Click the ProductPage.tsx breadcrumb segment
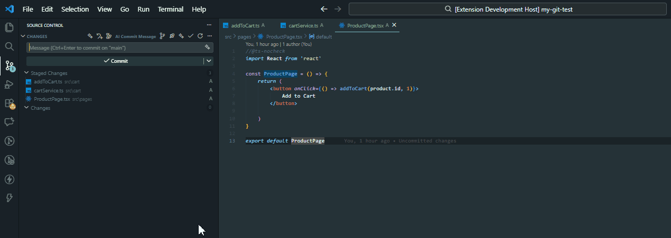671x238 pixels. coord(284,36)
